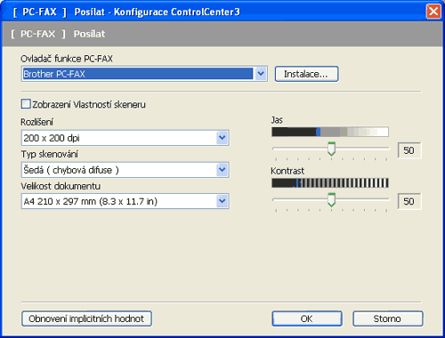Click the Jas brightness slider thumb
The width and height of the screenshot is (445, 338).
(331, 149)
